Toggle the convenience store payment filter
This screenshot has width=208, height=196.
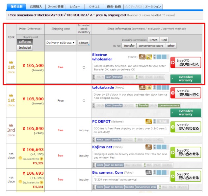pos(151,46)
